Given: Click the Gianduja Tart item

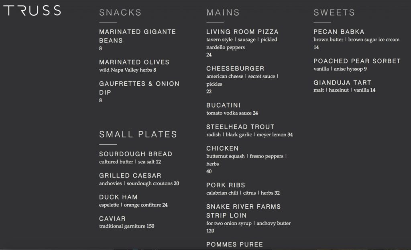Looking at the screenshot, I should 342,83.
